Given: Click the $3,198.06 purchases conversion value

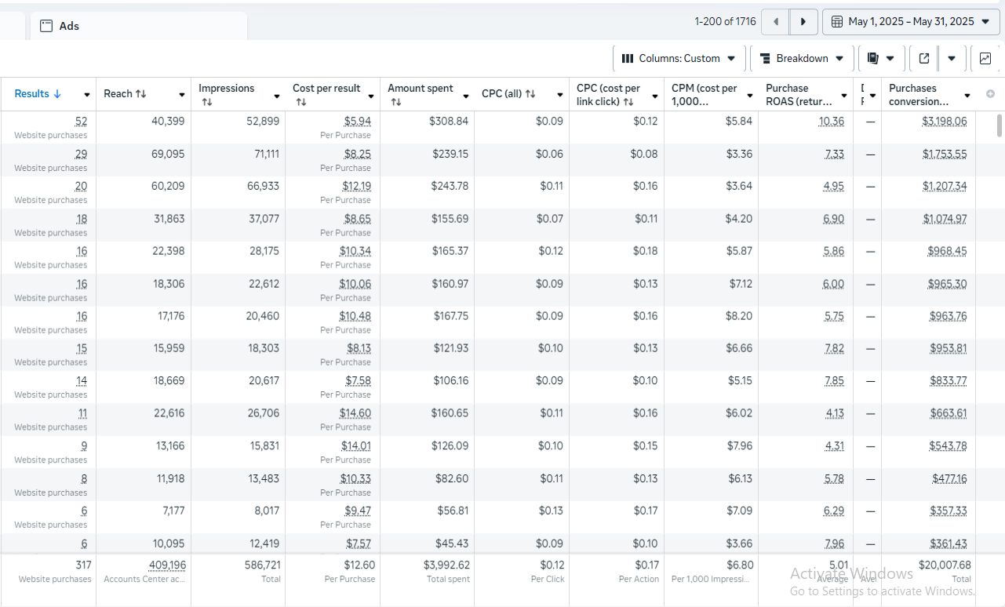Looking at the screenshot, I should pyautogui.click(x=945, y=122).
